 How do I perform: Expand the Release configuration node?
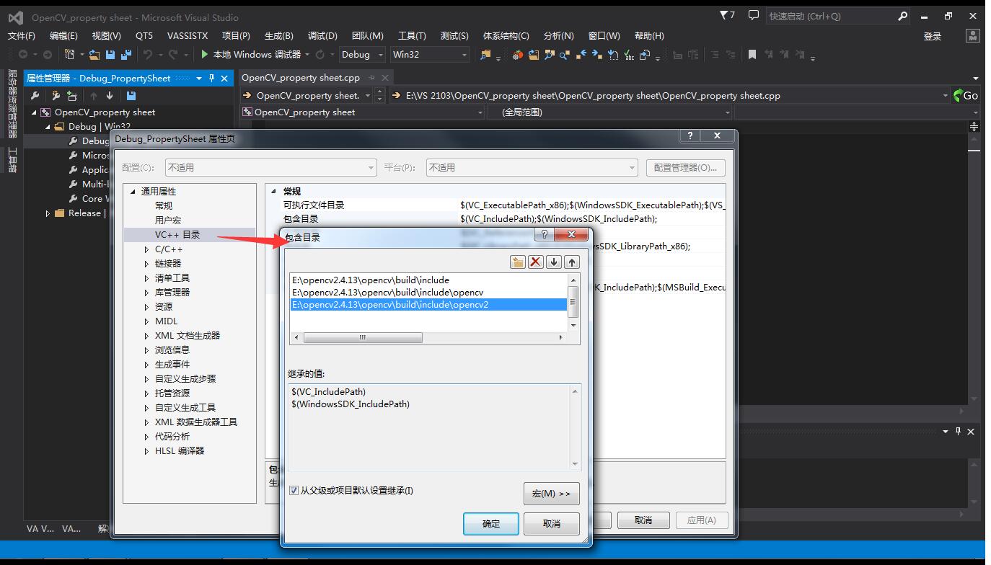[48, 213]
